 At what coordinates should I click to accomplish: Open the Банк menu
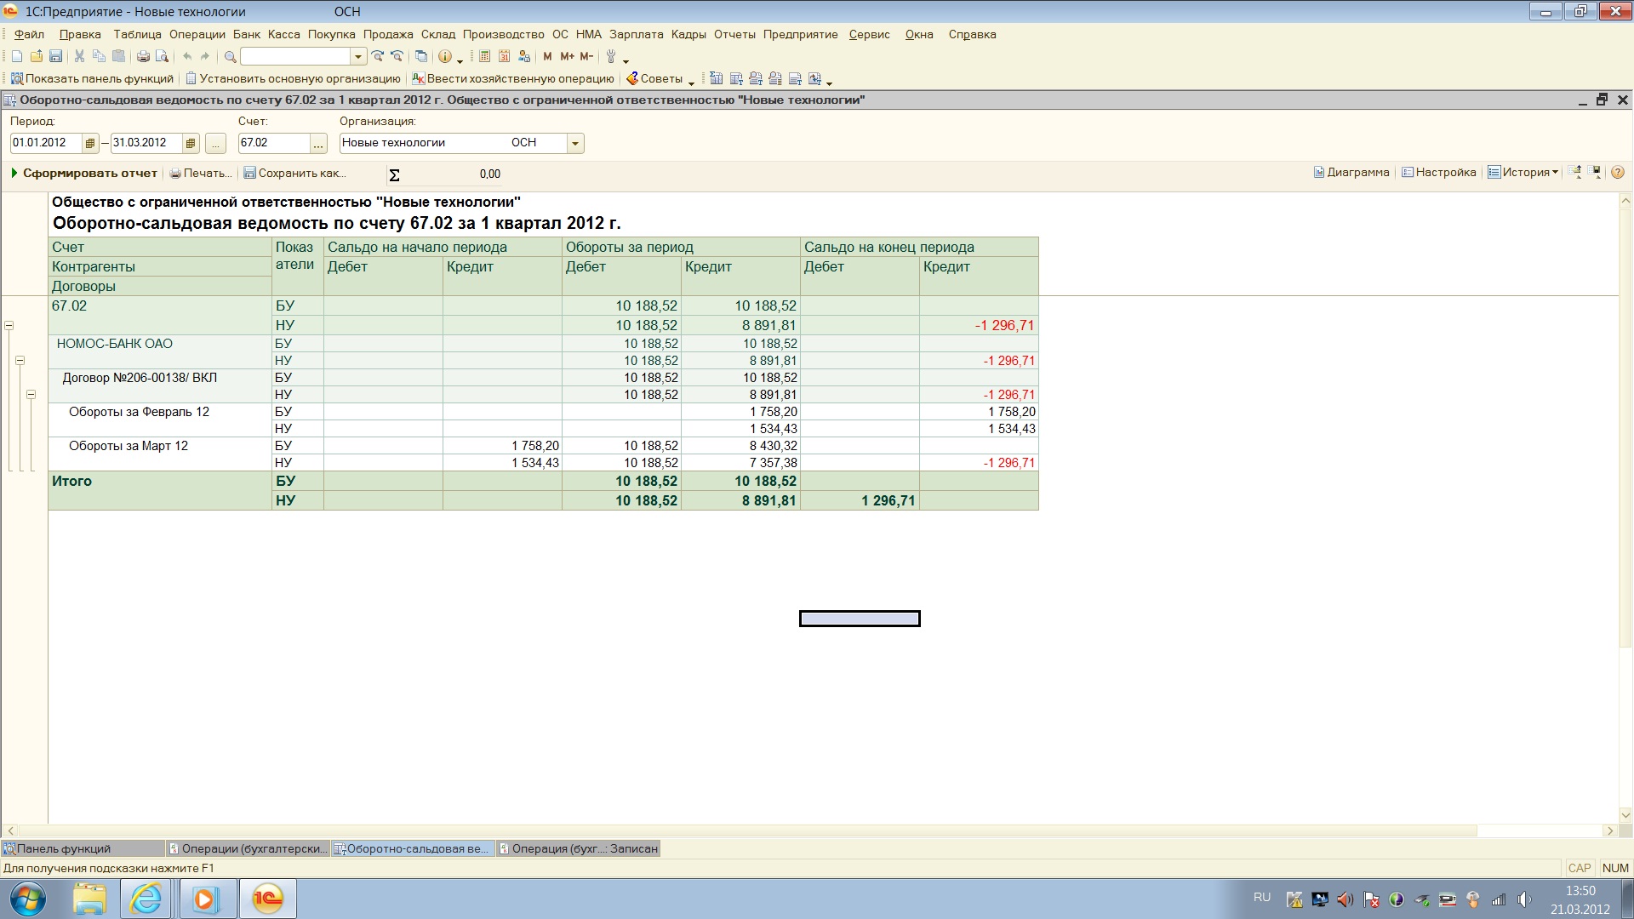[x=246, y=34]
